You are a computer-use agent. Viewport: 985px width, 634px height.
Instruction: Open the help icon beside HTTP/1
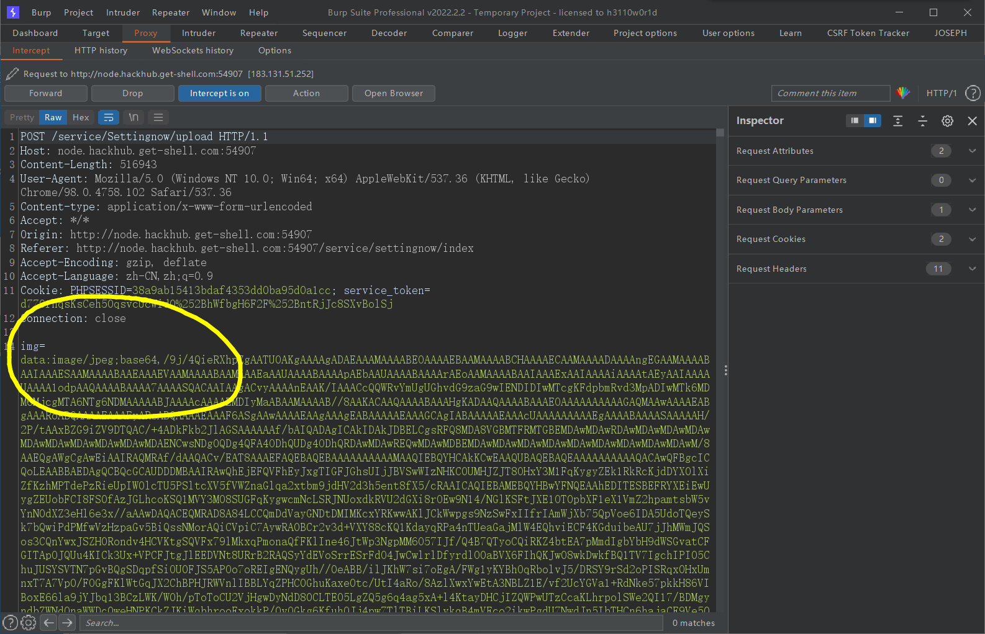coord(973,93)
